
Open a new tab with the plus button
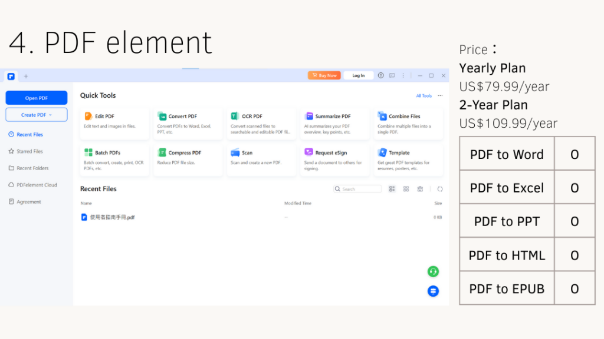[x=26, y=77]
